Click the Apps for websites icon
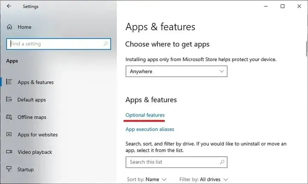The width and height of the screenshot is (308, 184). click(x=9, y=134)
